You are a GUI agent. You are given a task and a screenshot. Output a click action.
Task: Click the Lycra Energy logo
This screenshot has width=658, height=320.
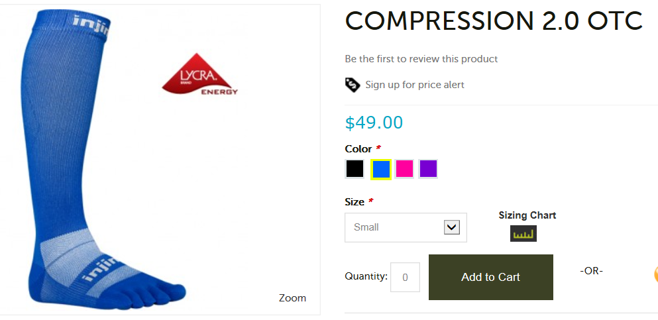pos(199,75)
